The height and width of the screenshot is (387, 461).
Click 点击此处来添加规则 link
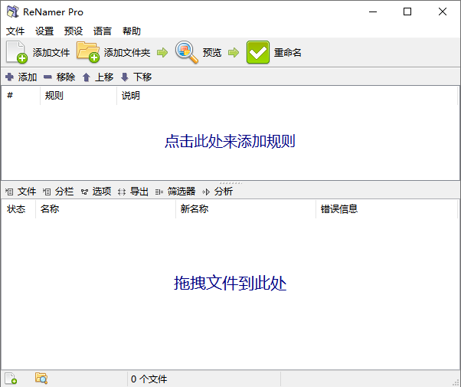tap(230, 141)
